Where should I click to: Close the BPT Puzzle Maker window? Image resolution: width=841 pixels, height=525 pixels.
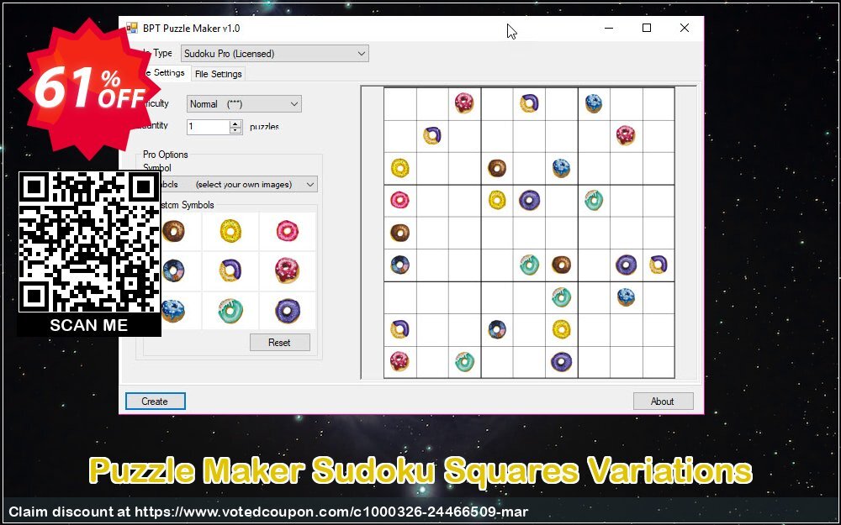click(x=685, y=28)
